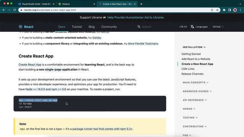Click the React logo in the header
The image size is (244, 137).
[x=26, y=27]
